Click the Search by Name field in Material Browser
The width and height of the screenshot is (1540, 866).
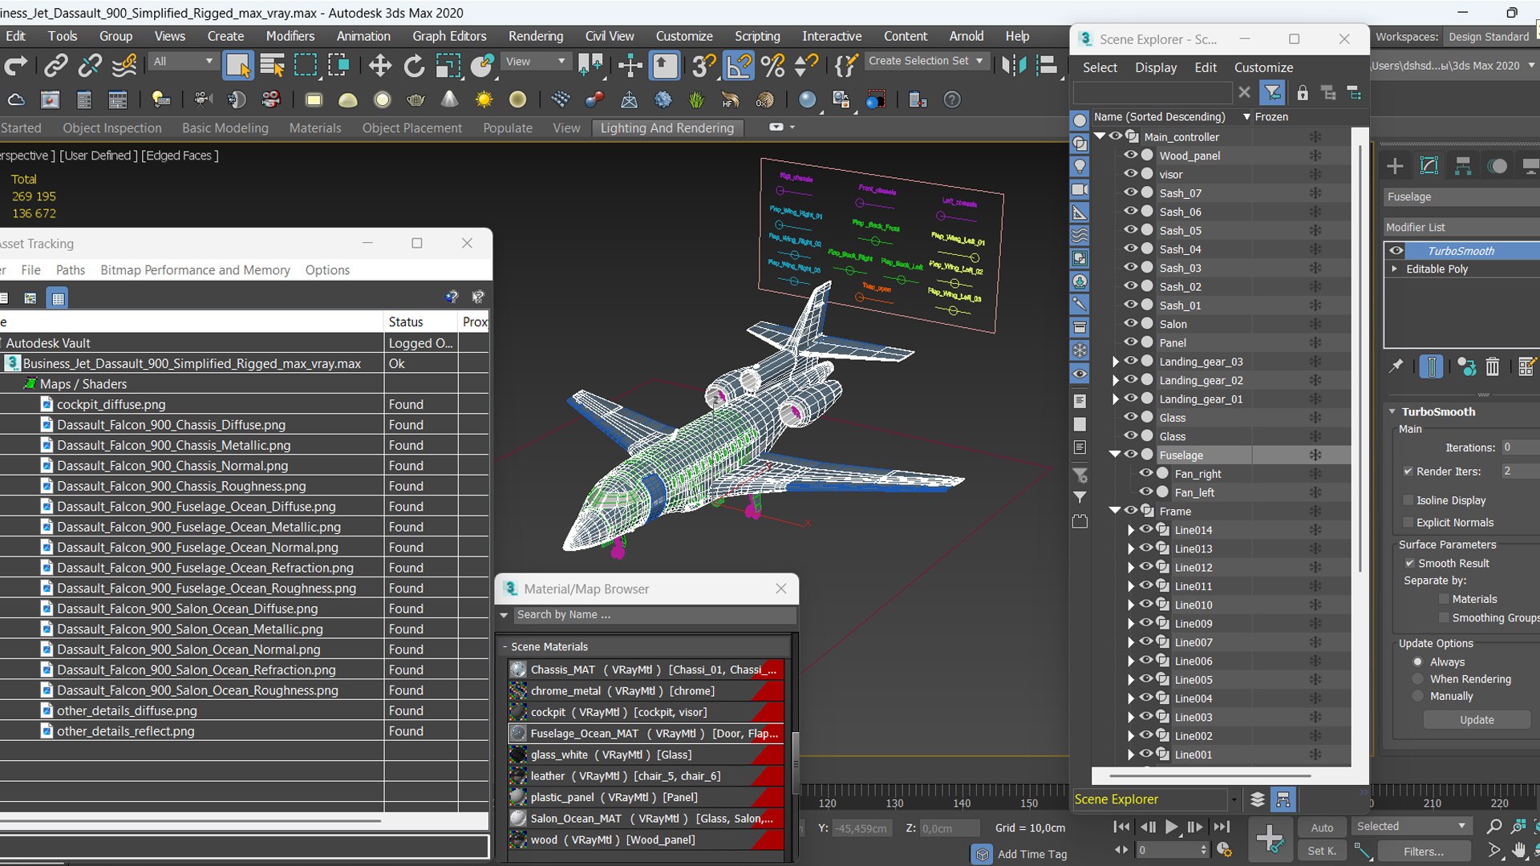(x=654, y=615)
